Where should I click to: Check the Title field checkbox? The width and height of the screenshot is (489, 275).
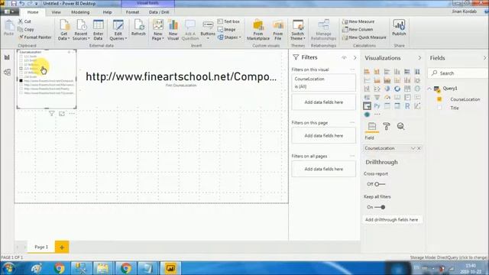coord(439,108)
